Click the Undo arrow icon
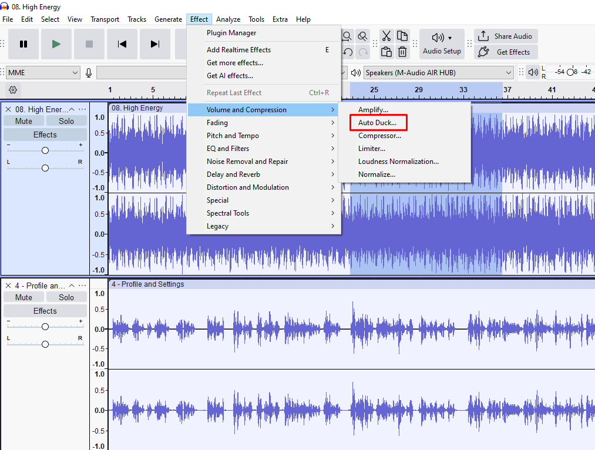This screenshot has width=595, height=450. point(347,52)
